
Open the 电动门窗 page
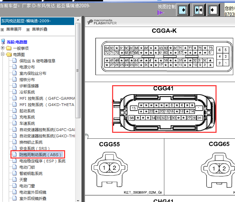point(27,186)
